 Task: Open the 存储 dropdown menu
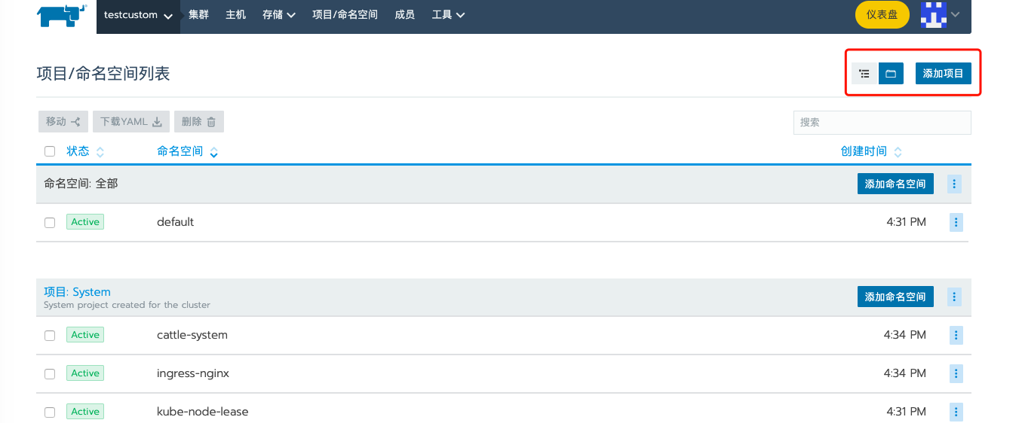tap(278, 14)
